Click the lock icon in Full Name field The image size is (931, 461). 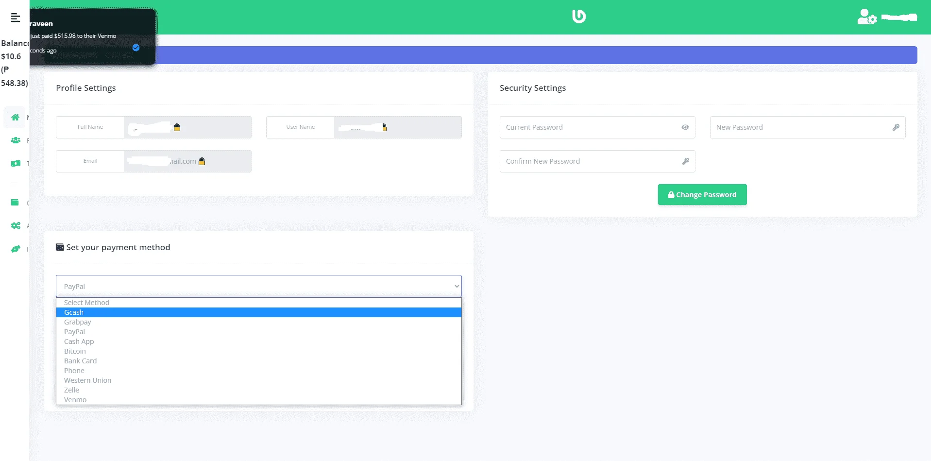177,127
